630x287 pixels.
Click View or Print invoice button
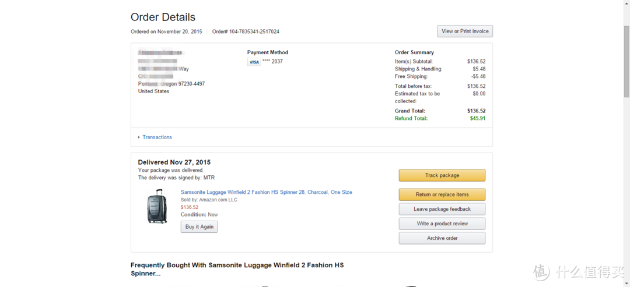coord(465,31)
